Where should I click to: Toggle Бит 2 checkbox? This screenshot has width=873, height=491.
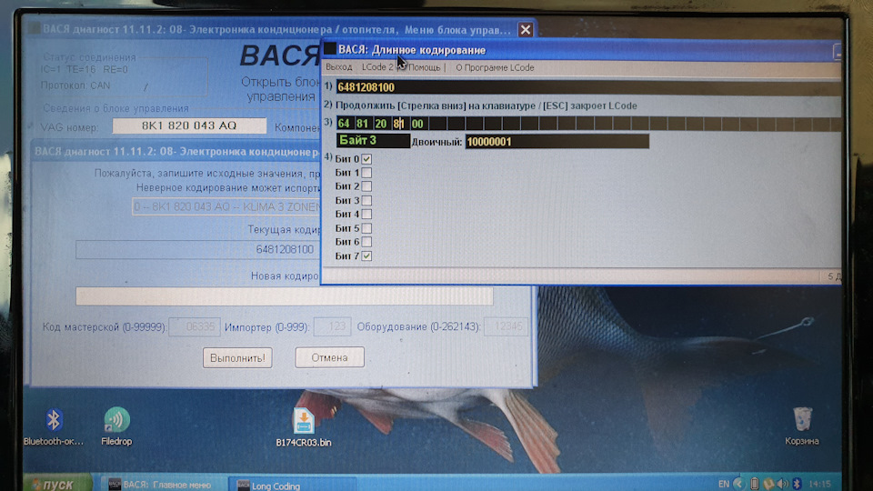click(366, 186)
